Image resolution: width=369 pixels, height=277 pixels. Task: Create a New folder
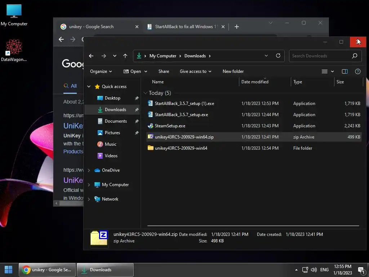(233, 71)
